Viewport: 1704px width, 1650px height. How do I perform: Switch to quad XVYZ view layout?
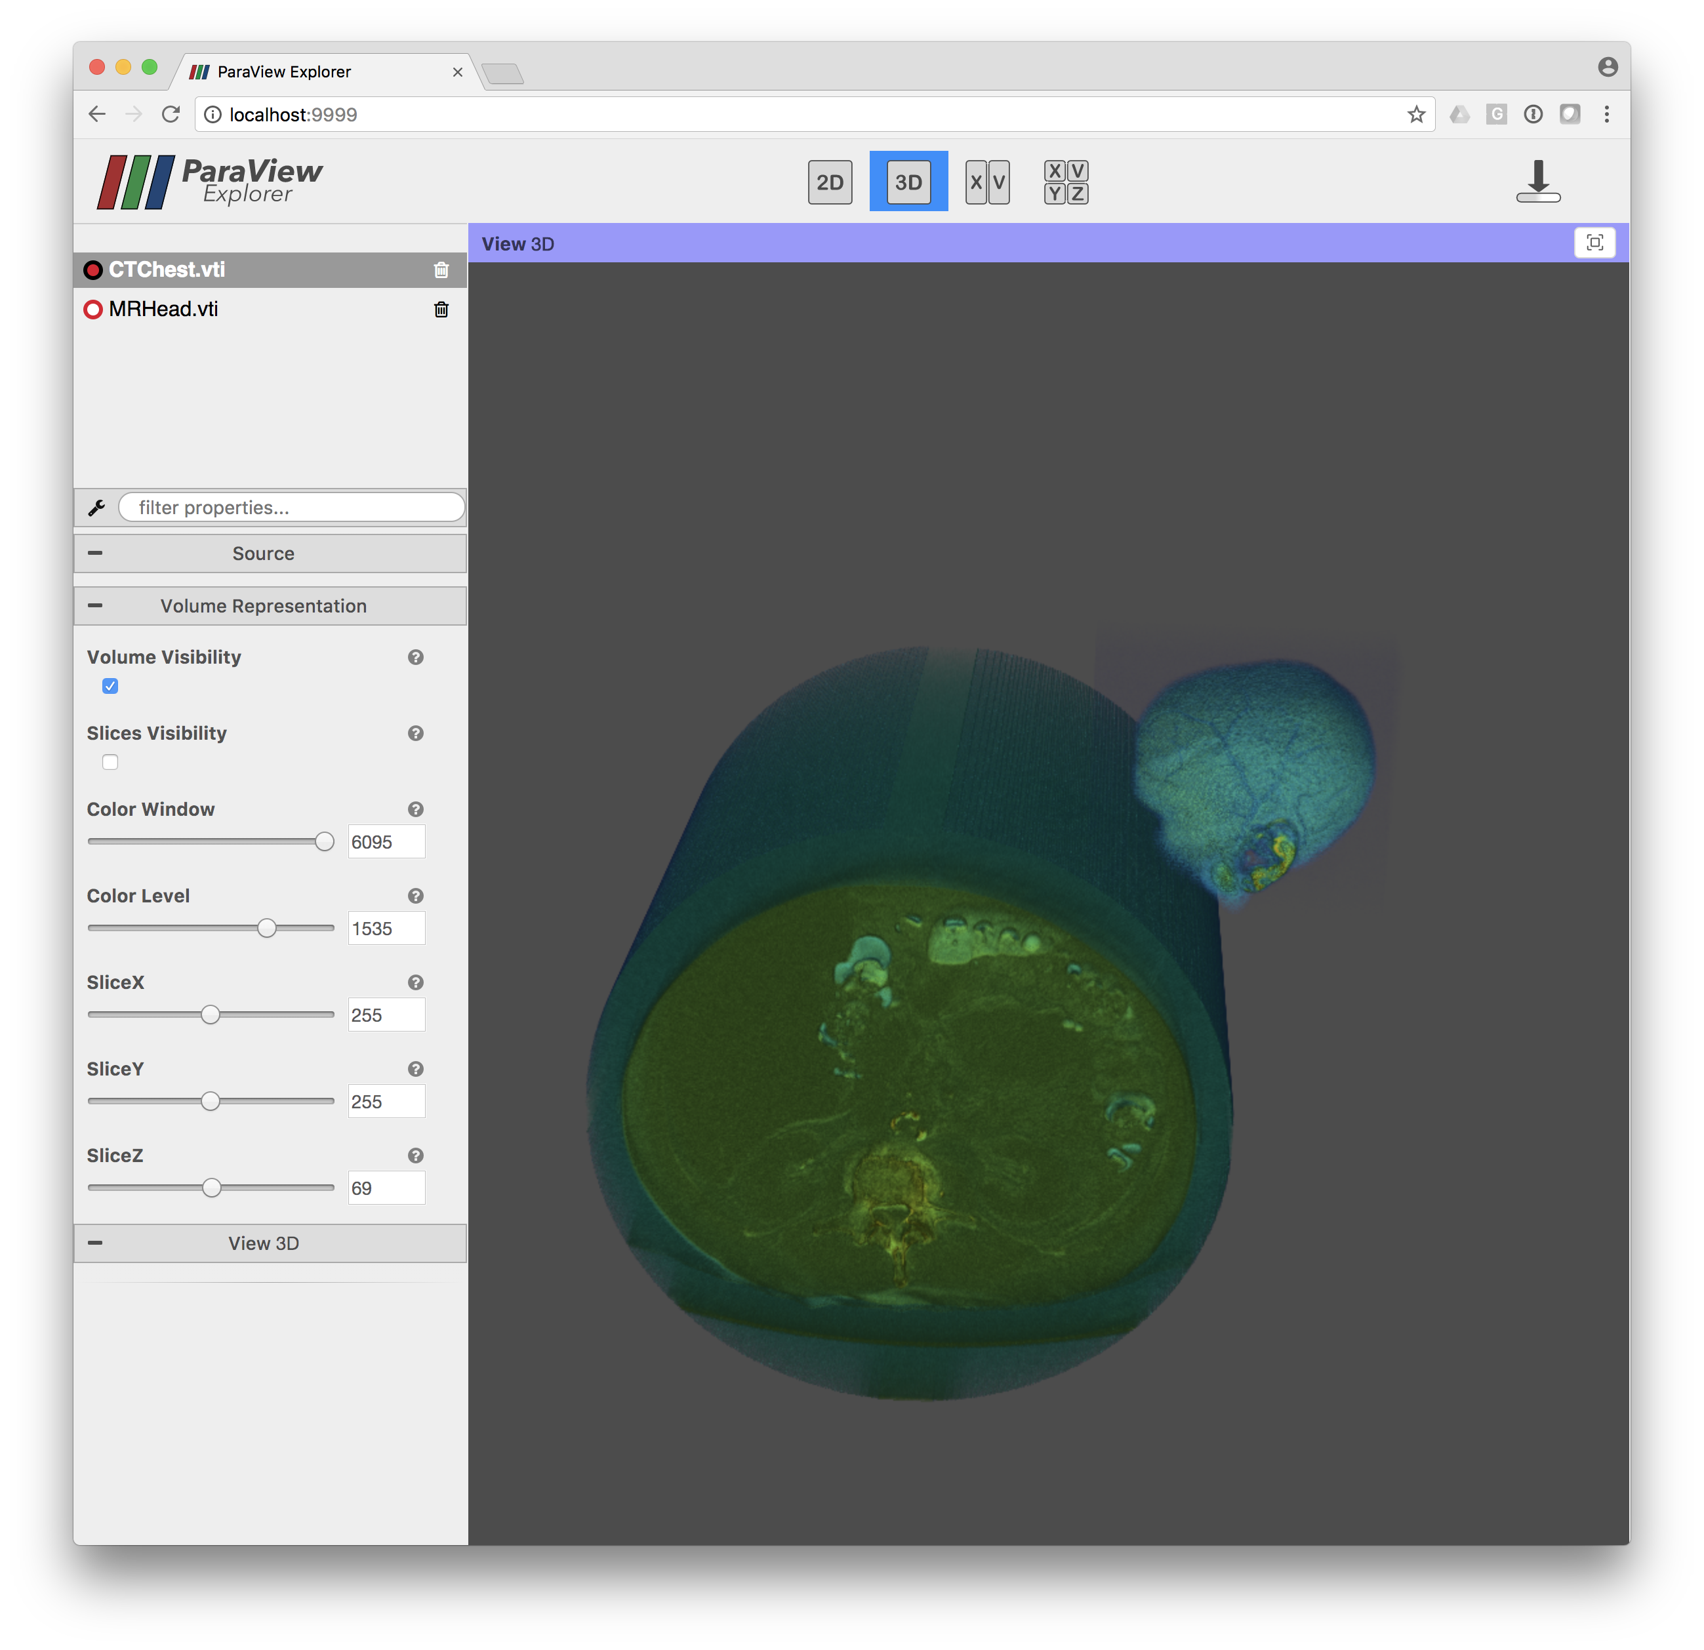[1065, 182]
